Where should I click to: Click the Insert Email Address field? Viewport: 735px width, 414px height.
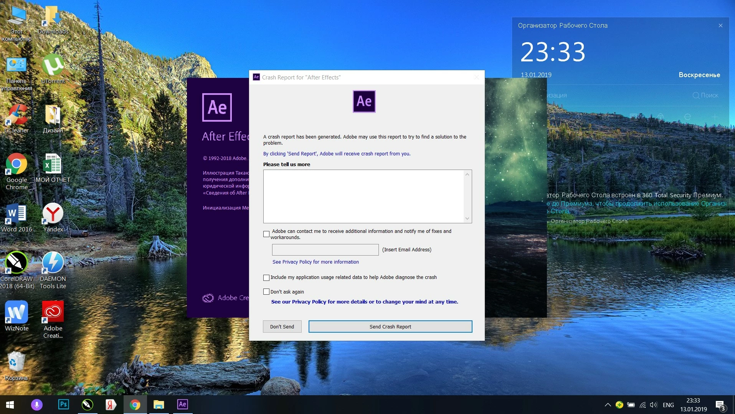click(325, 250)
